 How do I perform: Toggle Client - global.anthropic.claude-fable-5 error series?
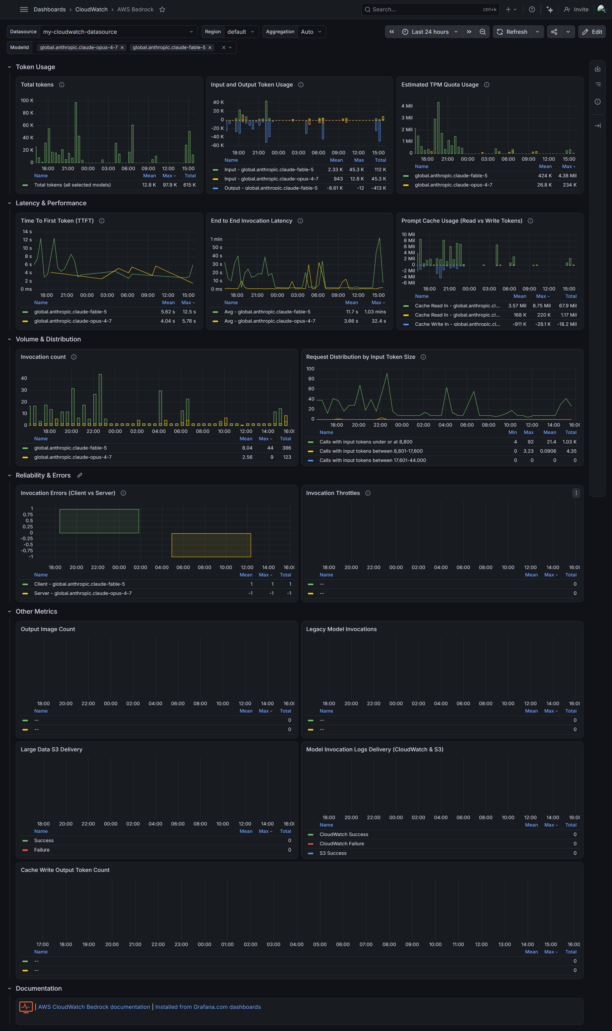click(x=80, y=584)
